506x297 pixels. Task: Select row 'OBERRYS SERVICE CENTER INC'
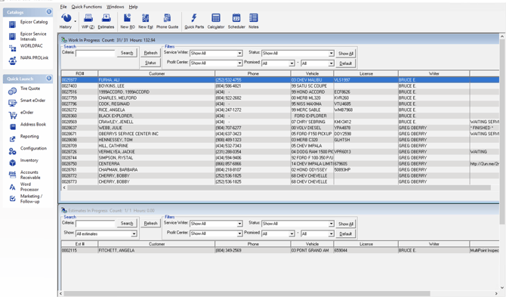280,134
